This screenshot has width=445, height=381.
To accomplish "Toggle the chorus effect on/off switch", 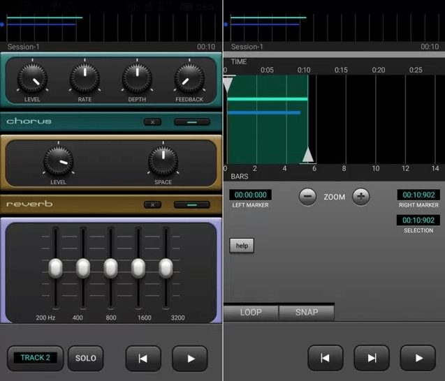I will pyautogui.click(x=192, y=122).
